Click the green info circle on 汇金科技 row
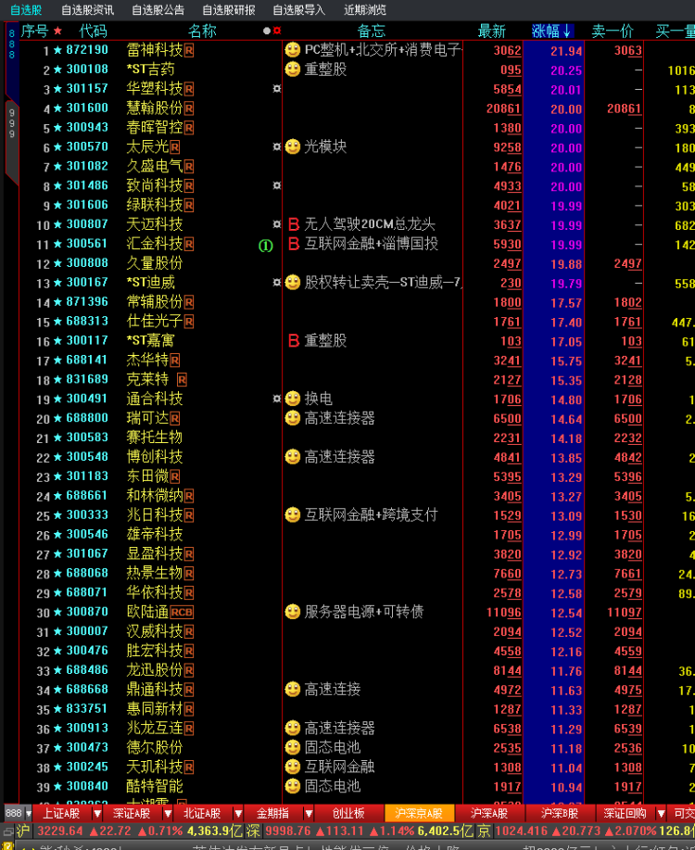The height and width of the screenshot is (850, 695). click(x=266, y=246)
